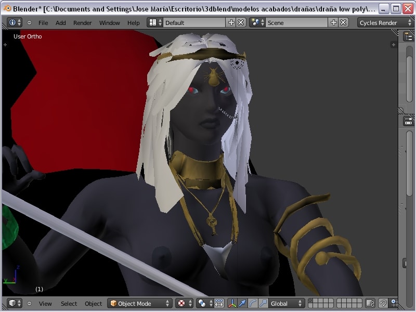Screen dimensions: 416x312
Task: Enable the translate manipulator arrow
Action: [x=242, y=303]
